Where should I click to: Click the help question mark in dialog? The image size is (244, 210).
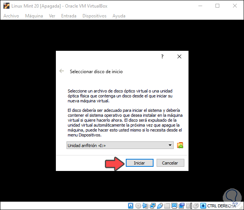click(x=162, y=56)
